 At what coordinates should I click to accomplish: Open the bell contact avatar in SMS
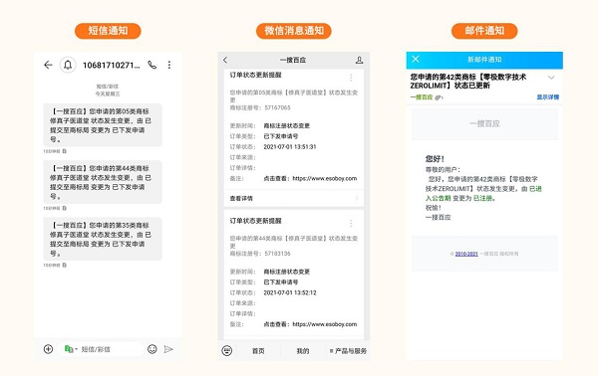[x=68, y=65]
